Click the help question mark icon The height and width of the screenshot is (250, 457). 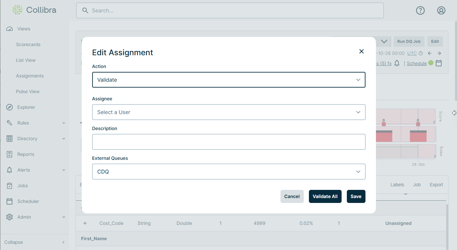[420, 10]
